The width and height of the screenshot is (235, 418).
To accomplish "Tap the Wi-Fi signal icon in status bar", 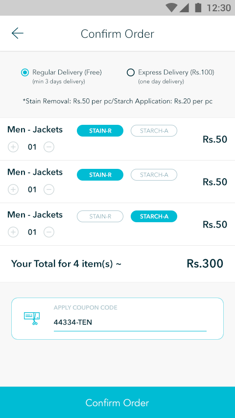I will point(171,8).
